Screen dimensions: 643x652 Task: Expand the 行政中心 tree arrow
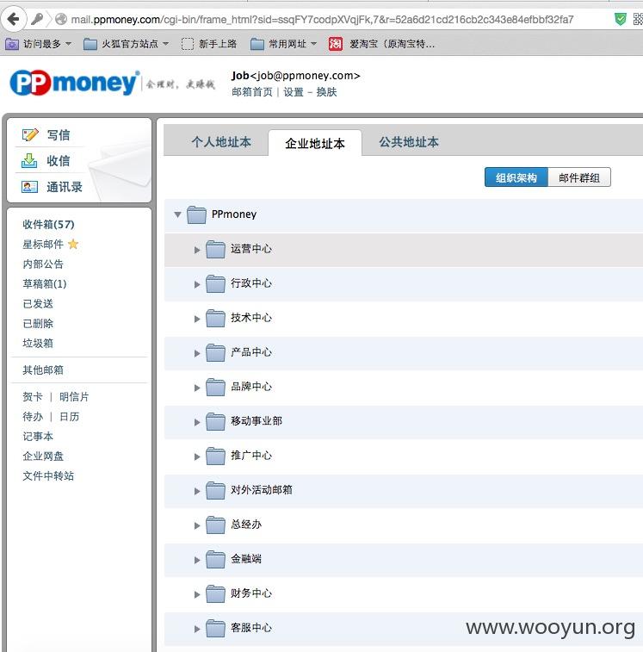point(197,284)
